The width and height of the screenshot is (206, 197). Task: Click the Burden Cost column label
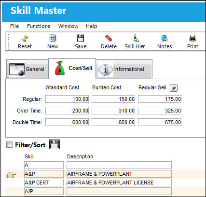[x=107, y=87]
